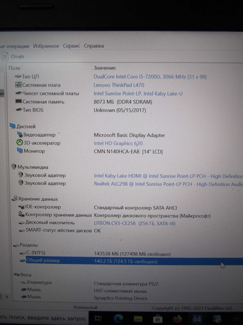
Task: Click HID-совместимая мышь value
Action: click(x=120, y=291)
